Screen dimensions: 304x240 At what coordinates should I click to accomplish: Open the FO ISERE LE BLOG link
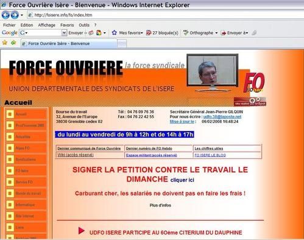[210, 155]
